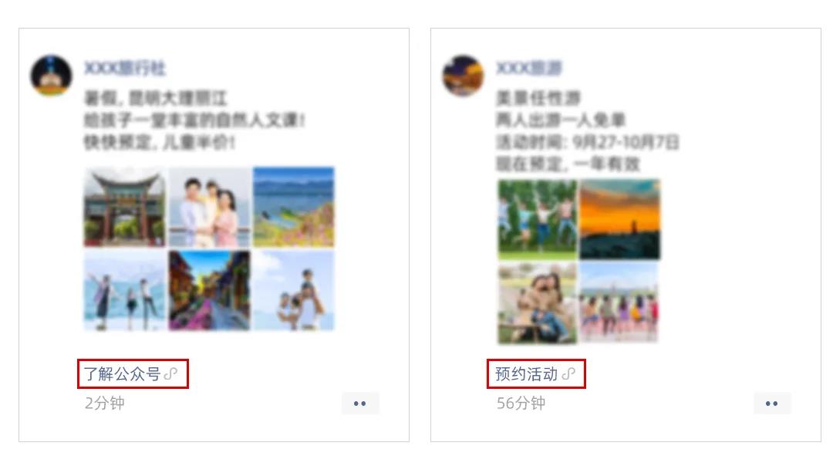Click the 了解公众号 link
Image resolution: width=833 pixels, height=473 pixels.
(122, 374)
